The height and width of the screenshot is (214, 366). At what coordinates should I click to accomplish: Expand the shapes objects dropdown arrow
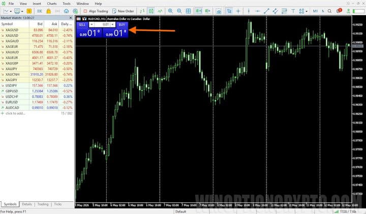[x=306, y=11]
